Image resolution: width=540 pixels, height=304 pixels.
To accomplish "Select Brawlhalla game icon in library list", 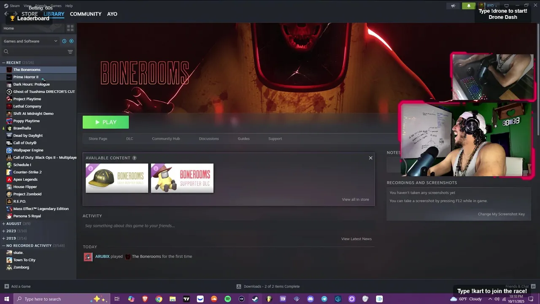I will pos(9,128).
